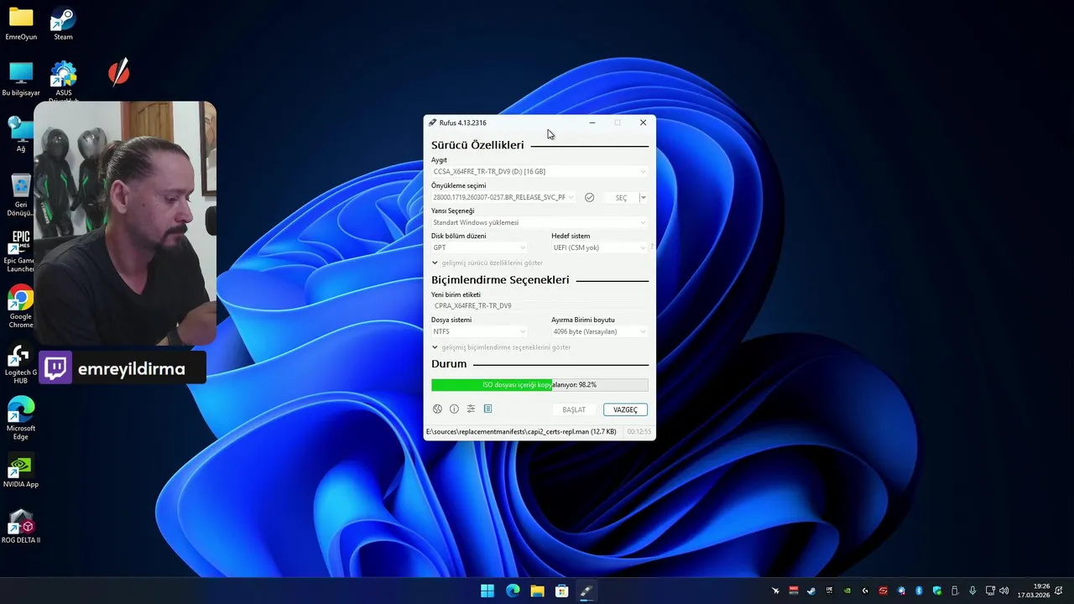Viewport: 1074px width, 604px height.
Task: Click the microphone tray icon
Action: [972, 591]
